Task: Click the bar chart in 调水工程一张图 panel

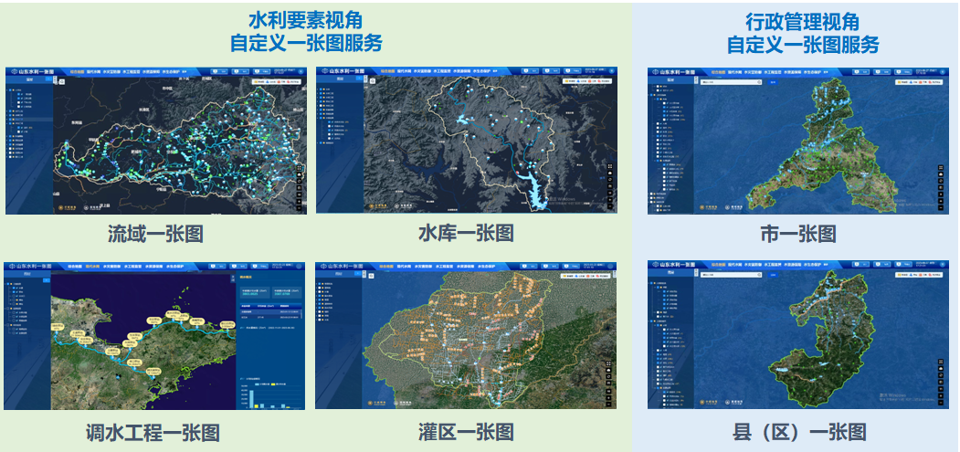Action: 270,395
